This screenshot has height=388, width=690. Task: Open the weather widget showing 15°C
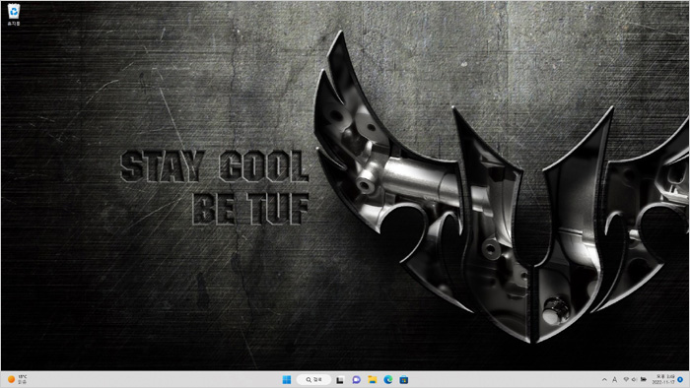click(18, 379)
